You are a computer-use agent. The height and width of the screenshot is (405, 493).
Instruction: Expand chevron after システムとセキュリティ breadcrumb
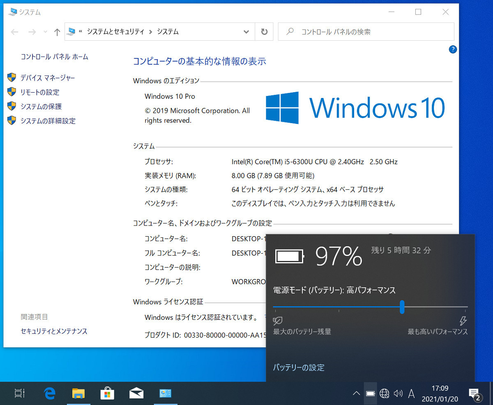151,32
